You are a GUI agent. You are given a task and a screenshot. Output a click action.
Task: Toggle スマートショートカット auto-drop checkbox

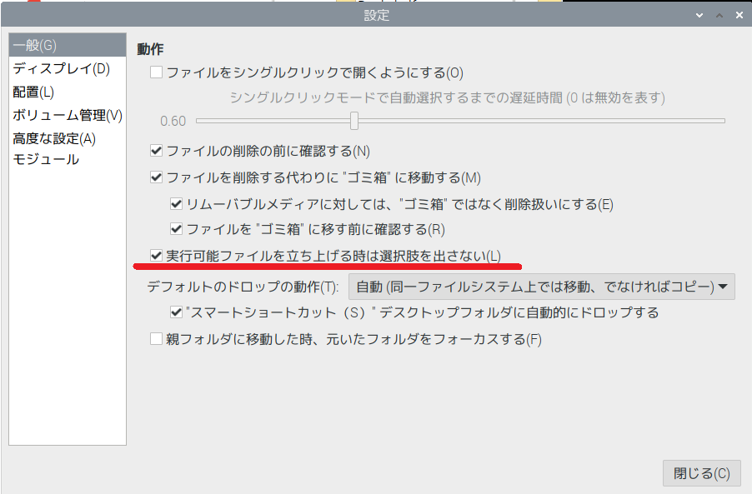coord(177,312)
